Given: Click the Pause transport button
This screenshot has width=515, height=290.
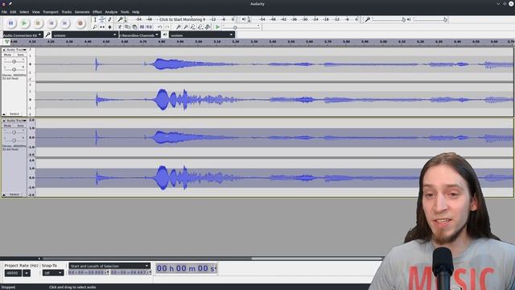Looking at the screenshot, I should (10, 23).
